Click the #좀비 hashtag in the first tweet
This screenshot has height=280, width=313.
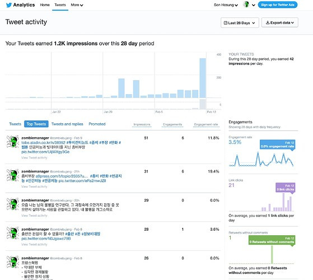pyautogui.click(x=94, y=142)
